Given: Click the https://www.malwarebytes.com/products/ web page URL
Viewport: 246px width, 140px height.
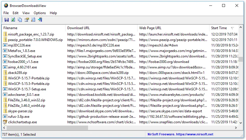Looking at the screenshot, I should pos(172,95).
